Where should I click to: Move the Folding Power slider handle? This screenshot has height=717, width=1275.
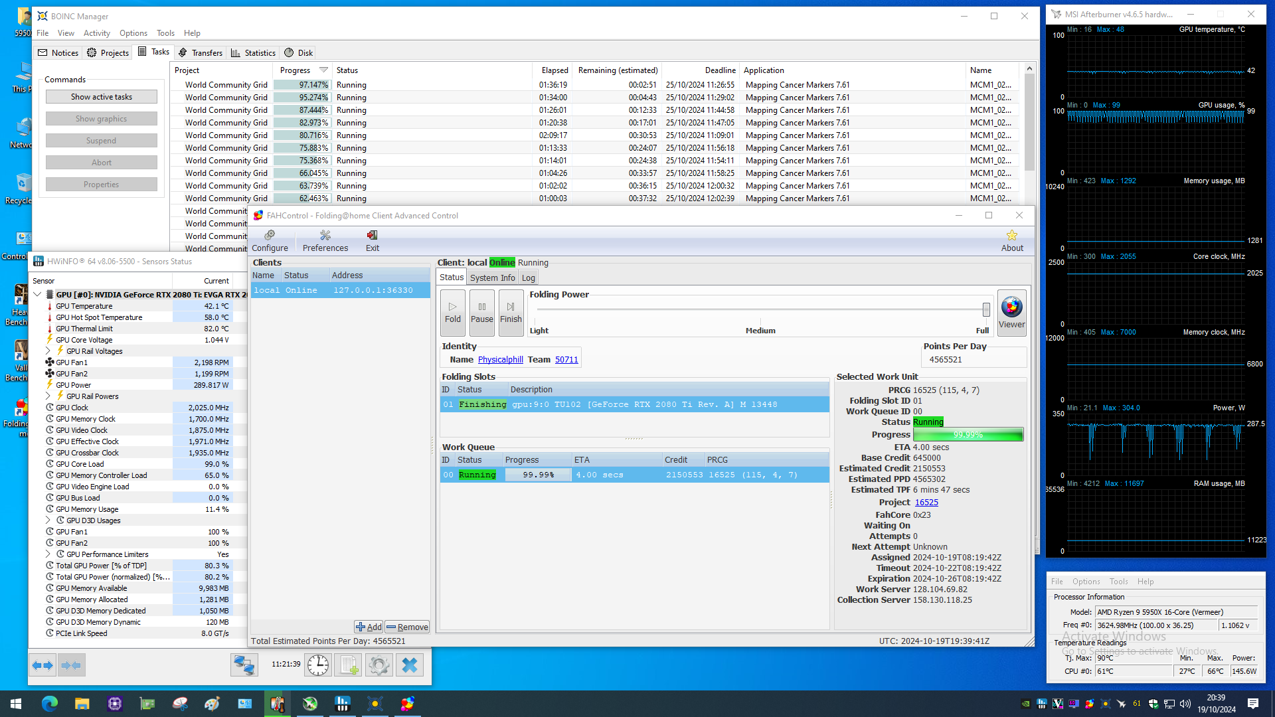pos(986,309)
